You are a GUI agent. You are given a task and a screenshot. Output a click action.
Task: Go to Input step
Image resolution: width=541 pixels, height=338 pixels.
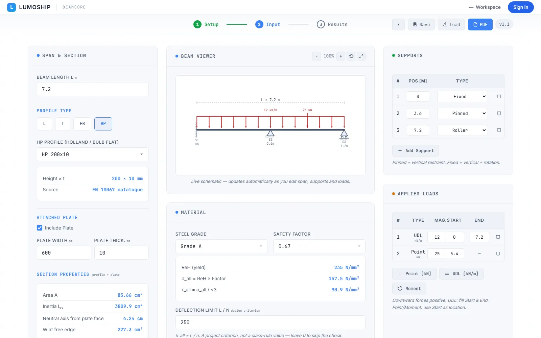click(x=268, y=24)
